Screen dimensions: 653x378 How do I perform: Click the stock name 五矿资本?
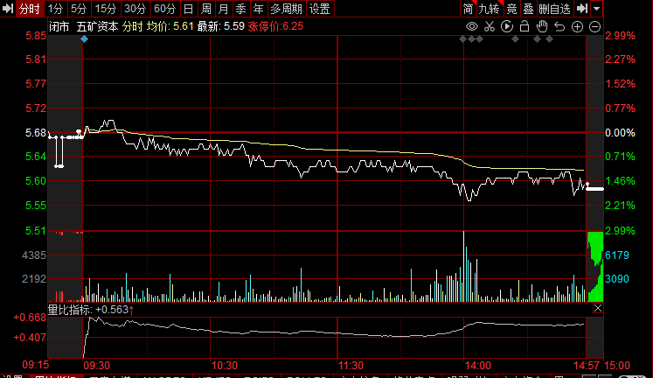97,26
